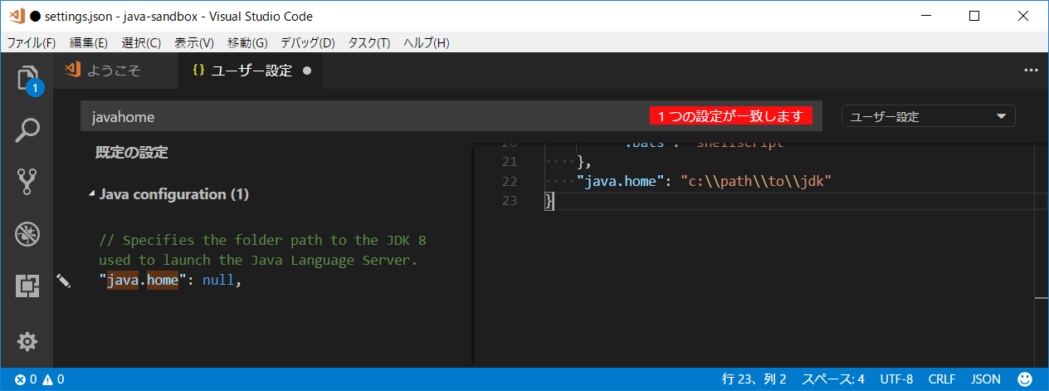Click the pencil edit icon beside java.home
Image resolution: width=1049 pixels, height=391 pixels.
click(64, 281)
